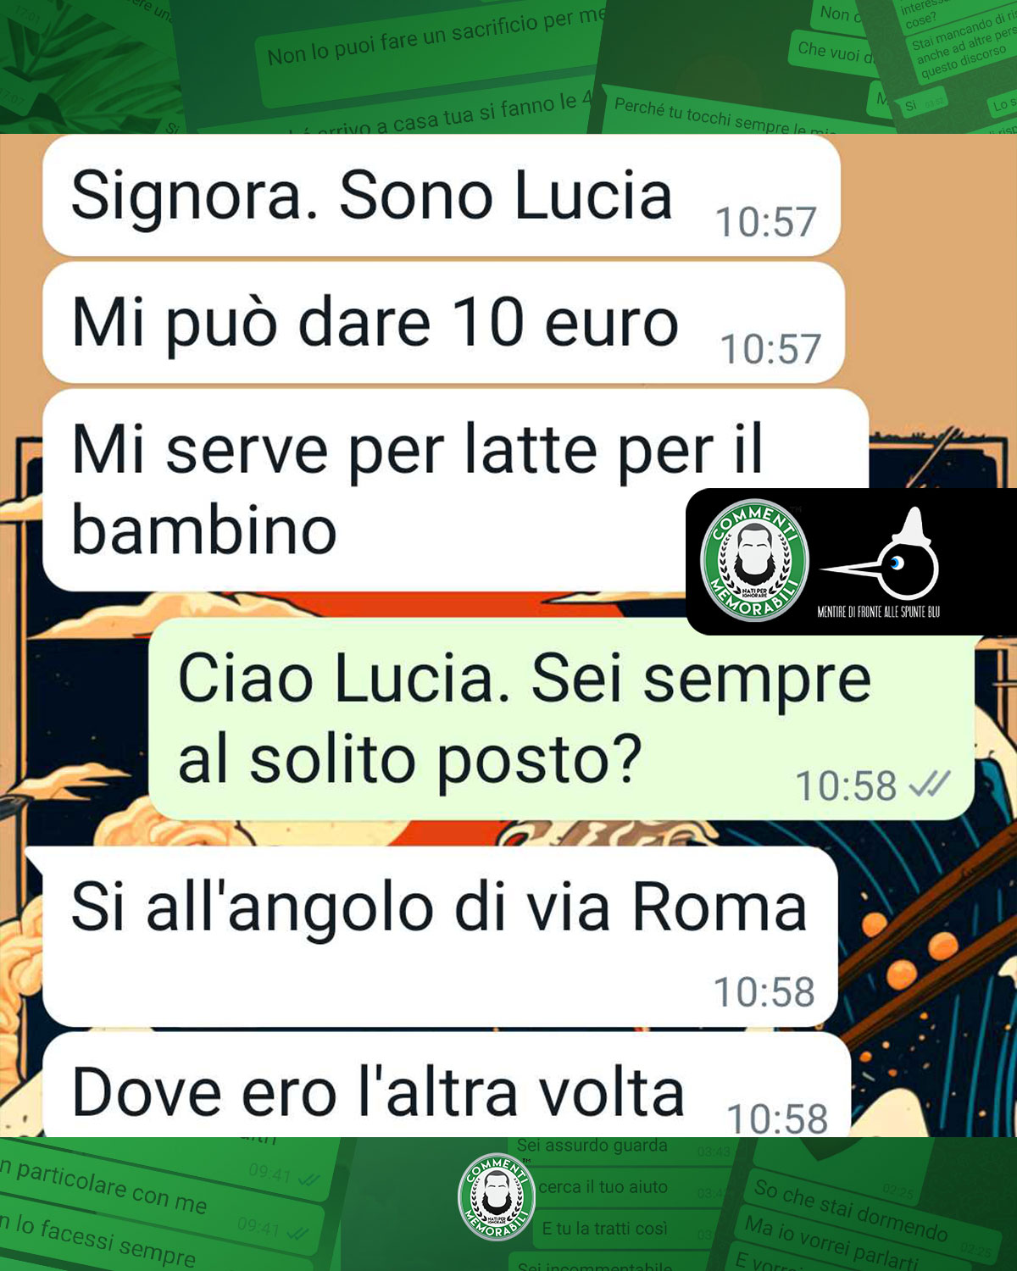This screenshot has width=1017, height=1271.
Task: Click the Commenti Memorabili logo at bottom center
Action: click(x=497, y=1196)
